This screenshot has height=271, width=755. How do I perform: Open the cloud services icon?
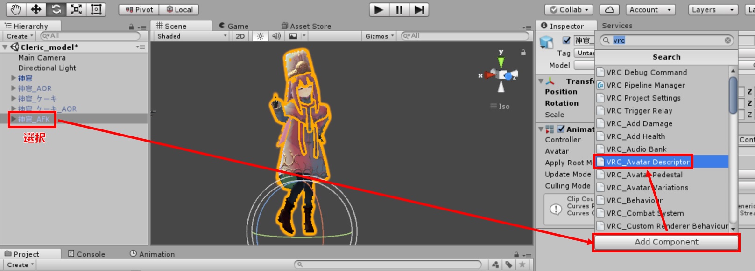point(609,10)
